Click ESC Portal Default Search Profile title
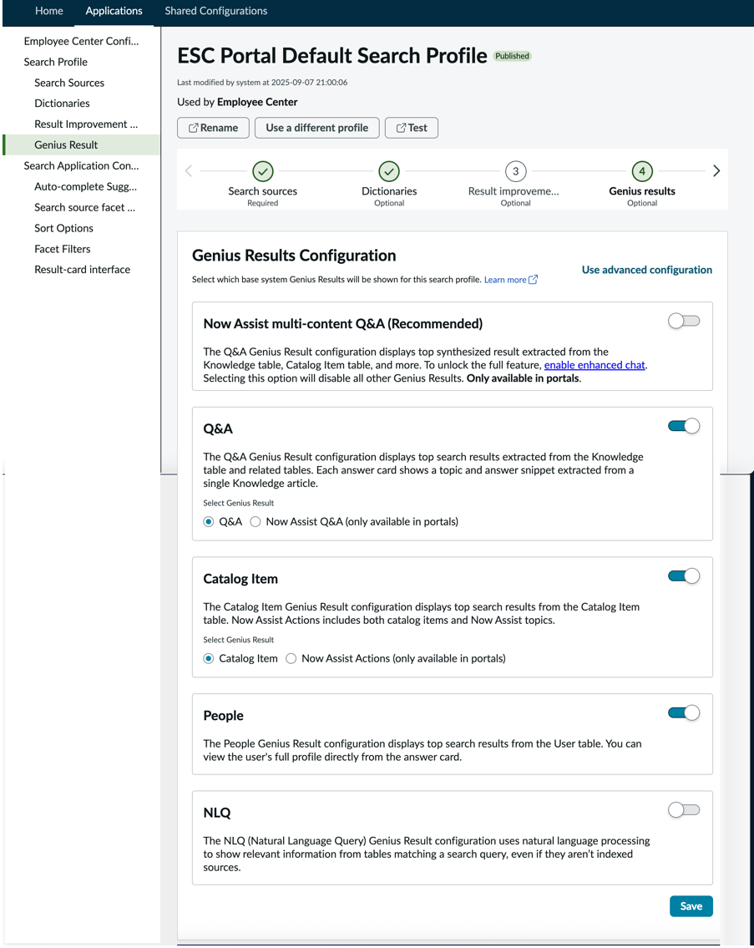Screen dimensions: 754x948 click(332, 56)
